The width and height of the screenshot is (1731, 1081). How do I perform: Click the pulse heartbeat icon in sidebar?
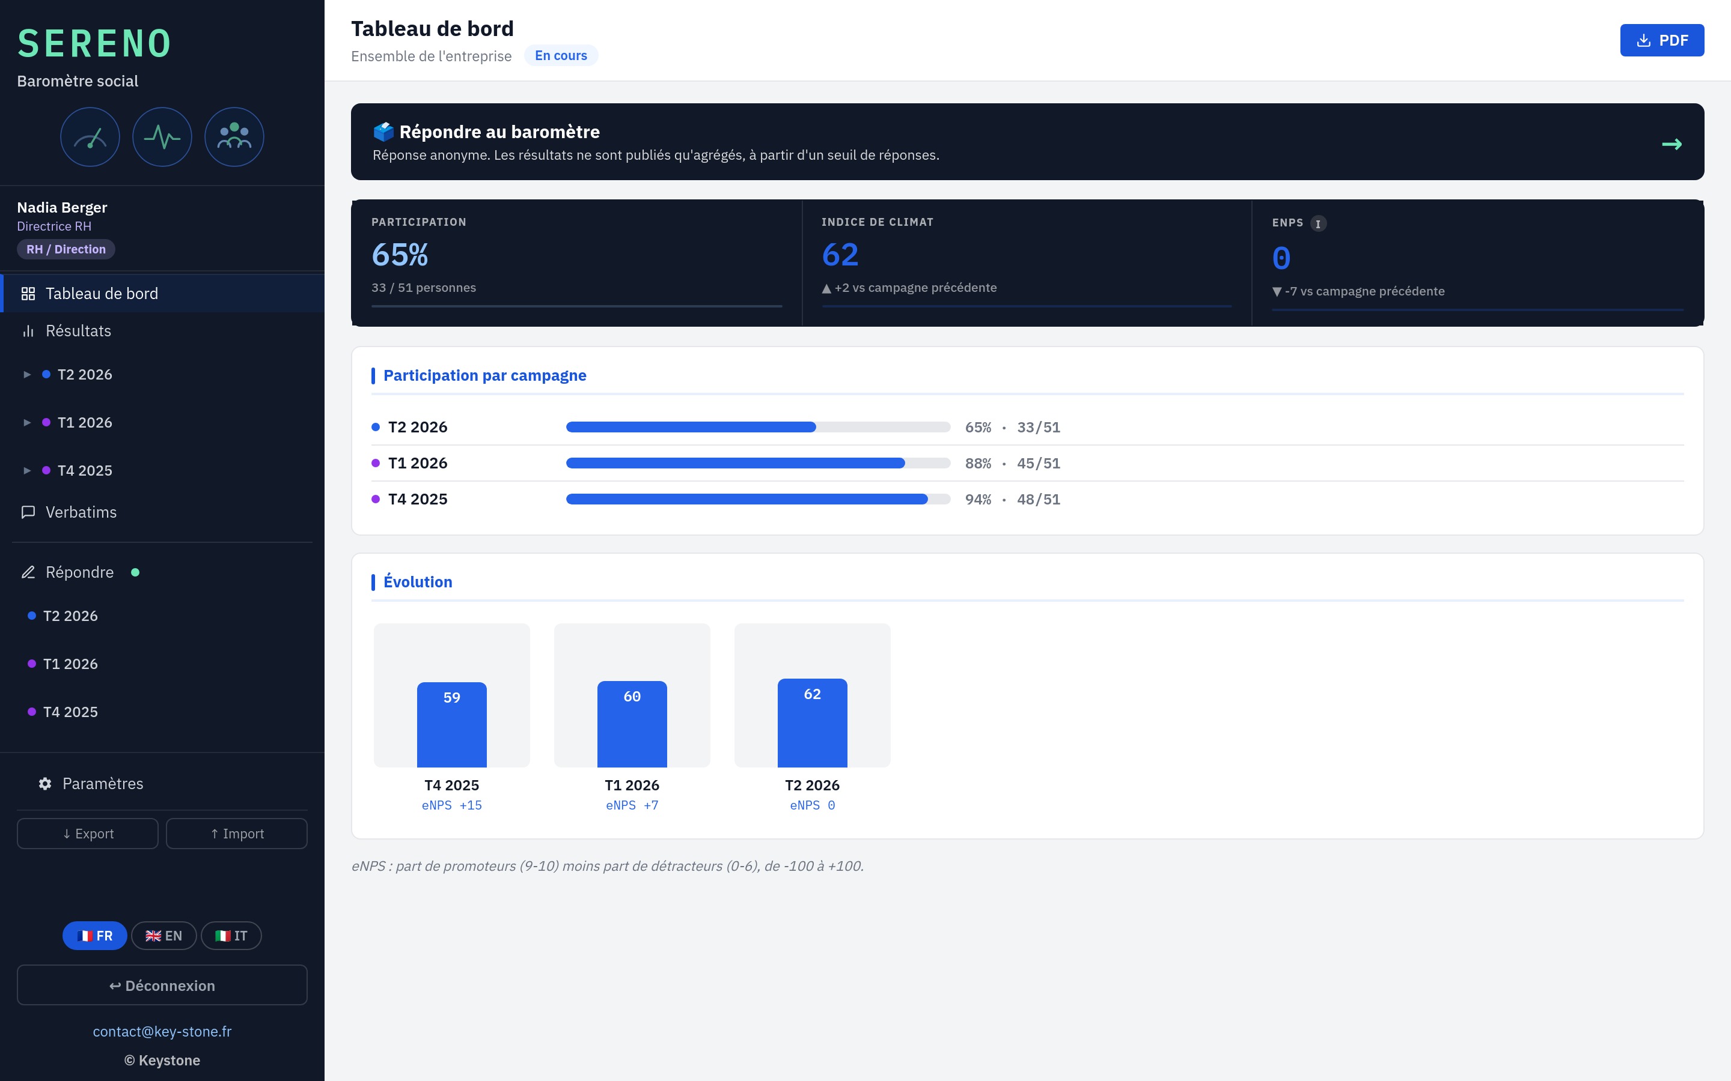coord(162,138)
